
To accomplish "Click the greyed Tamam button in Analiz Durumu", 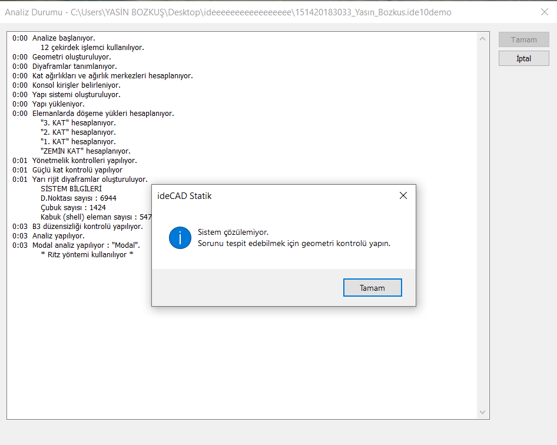I will pos(523,40).
